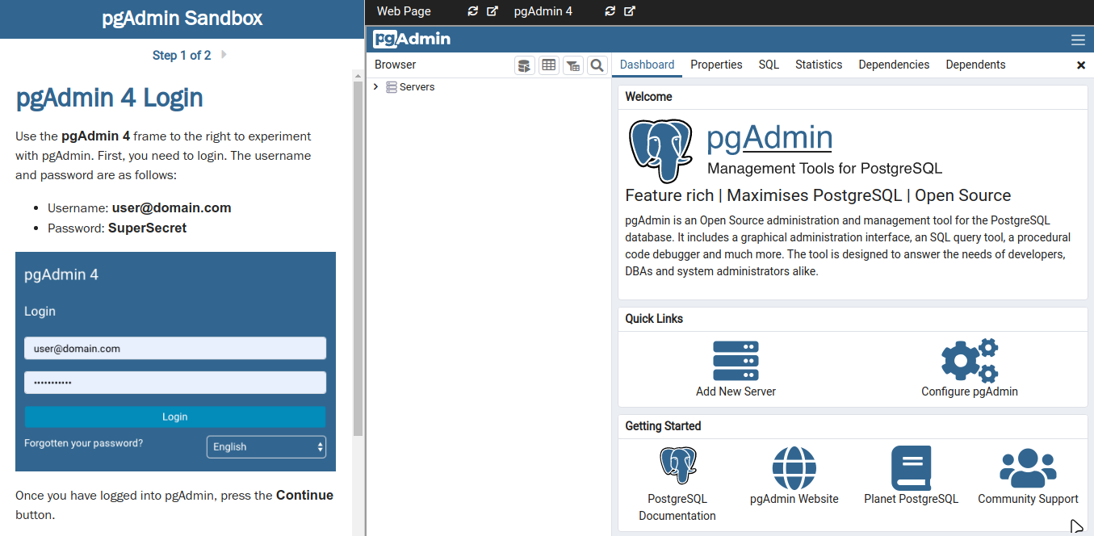Select the pgAdmin 4 tab in top bar
The width and height of the screenshot is (1094, 536).
pos(543,11)
